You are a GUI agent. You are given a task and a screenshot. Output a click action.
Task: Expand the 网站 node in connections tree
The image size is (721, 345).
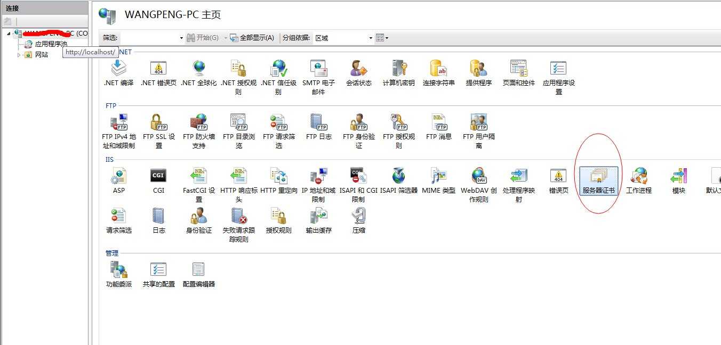click(x=18, y=54)
